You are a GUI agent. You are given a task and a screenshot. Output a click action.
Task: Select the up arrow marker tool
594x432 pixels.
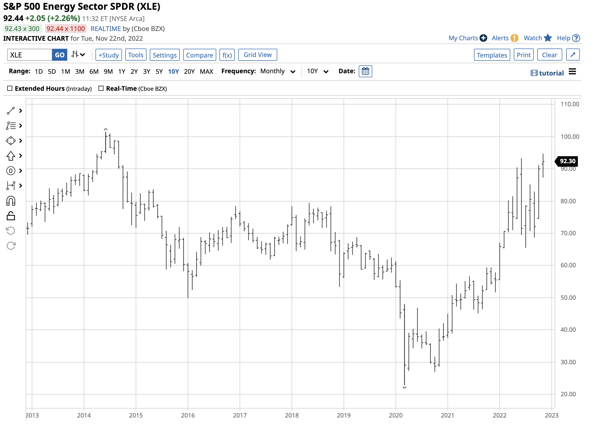11,156
